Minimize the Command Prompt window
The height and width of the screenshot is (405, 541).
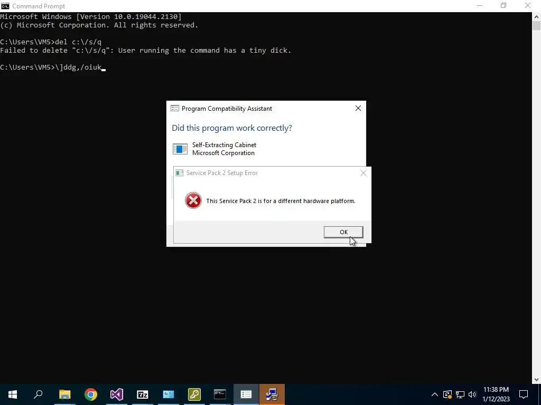coord(480,6)
